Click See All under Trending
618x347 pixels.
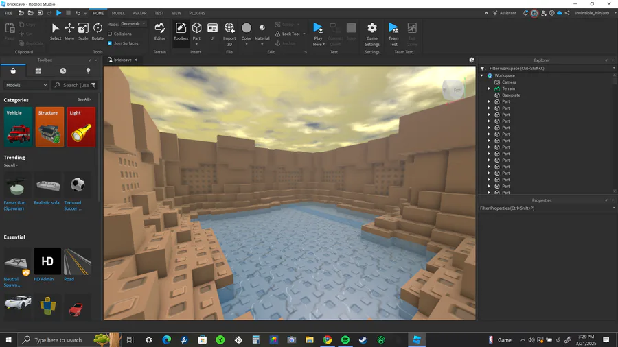(10, 165)
